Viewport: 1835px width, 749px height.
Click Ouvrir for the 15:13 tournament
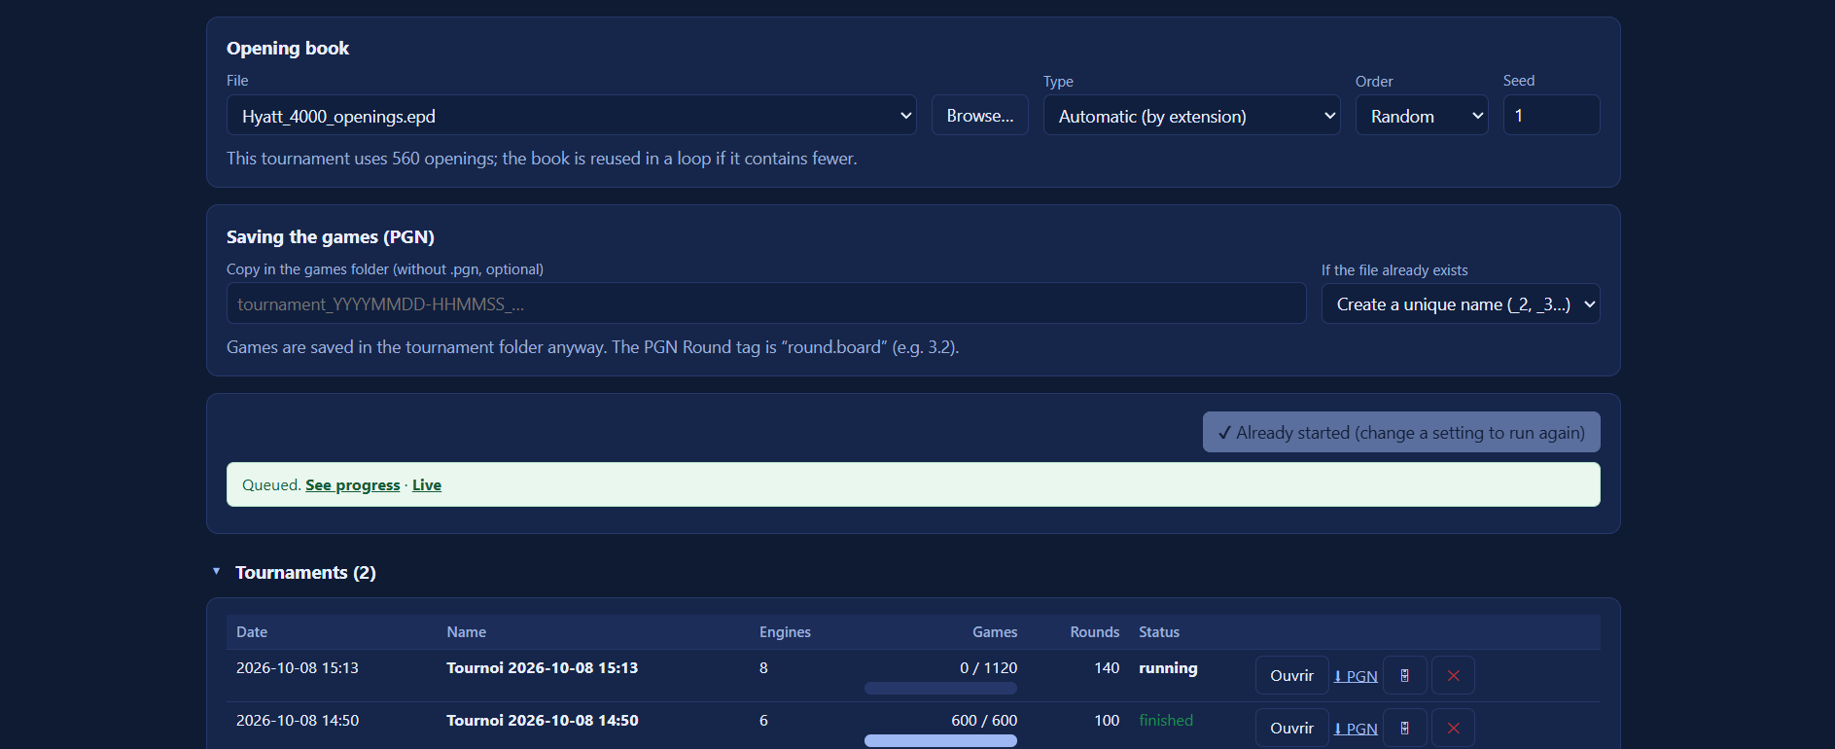click(x=1291, y=675)
